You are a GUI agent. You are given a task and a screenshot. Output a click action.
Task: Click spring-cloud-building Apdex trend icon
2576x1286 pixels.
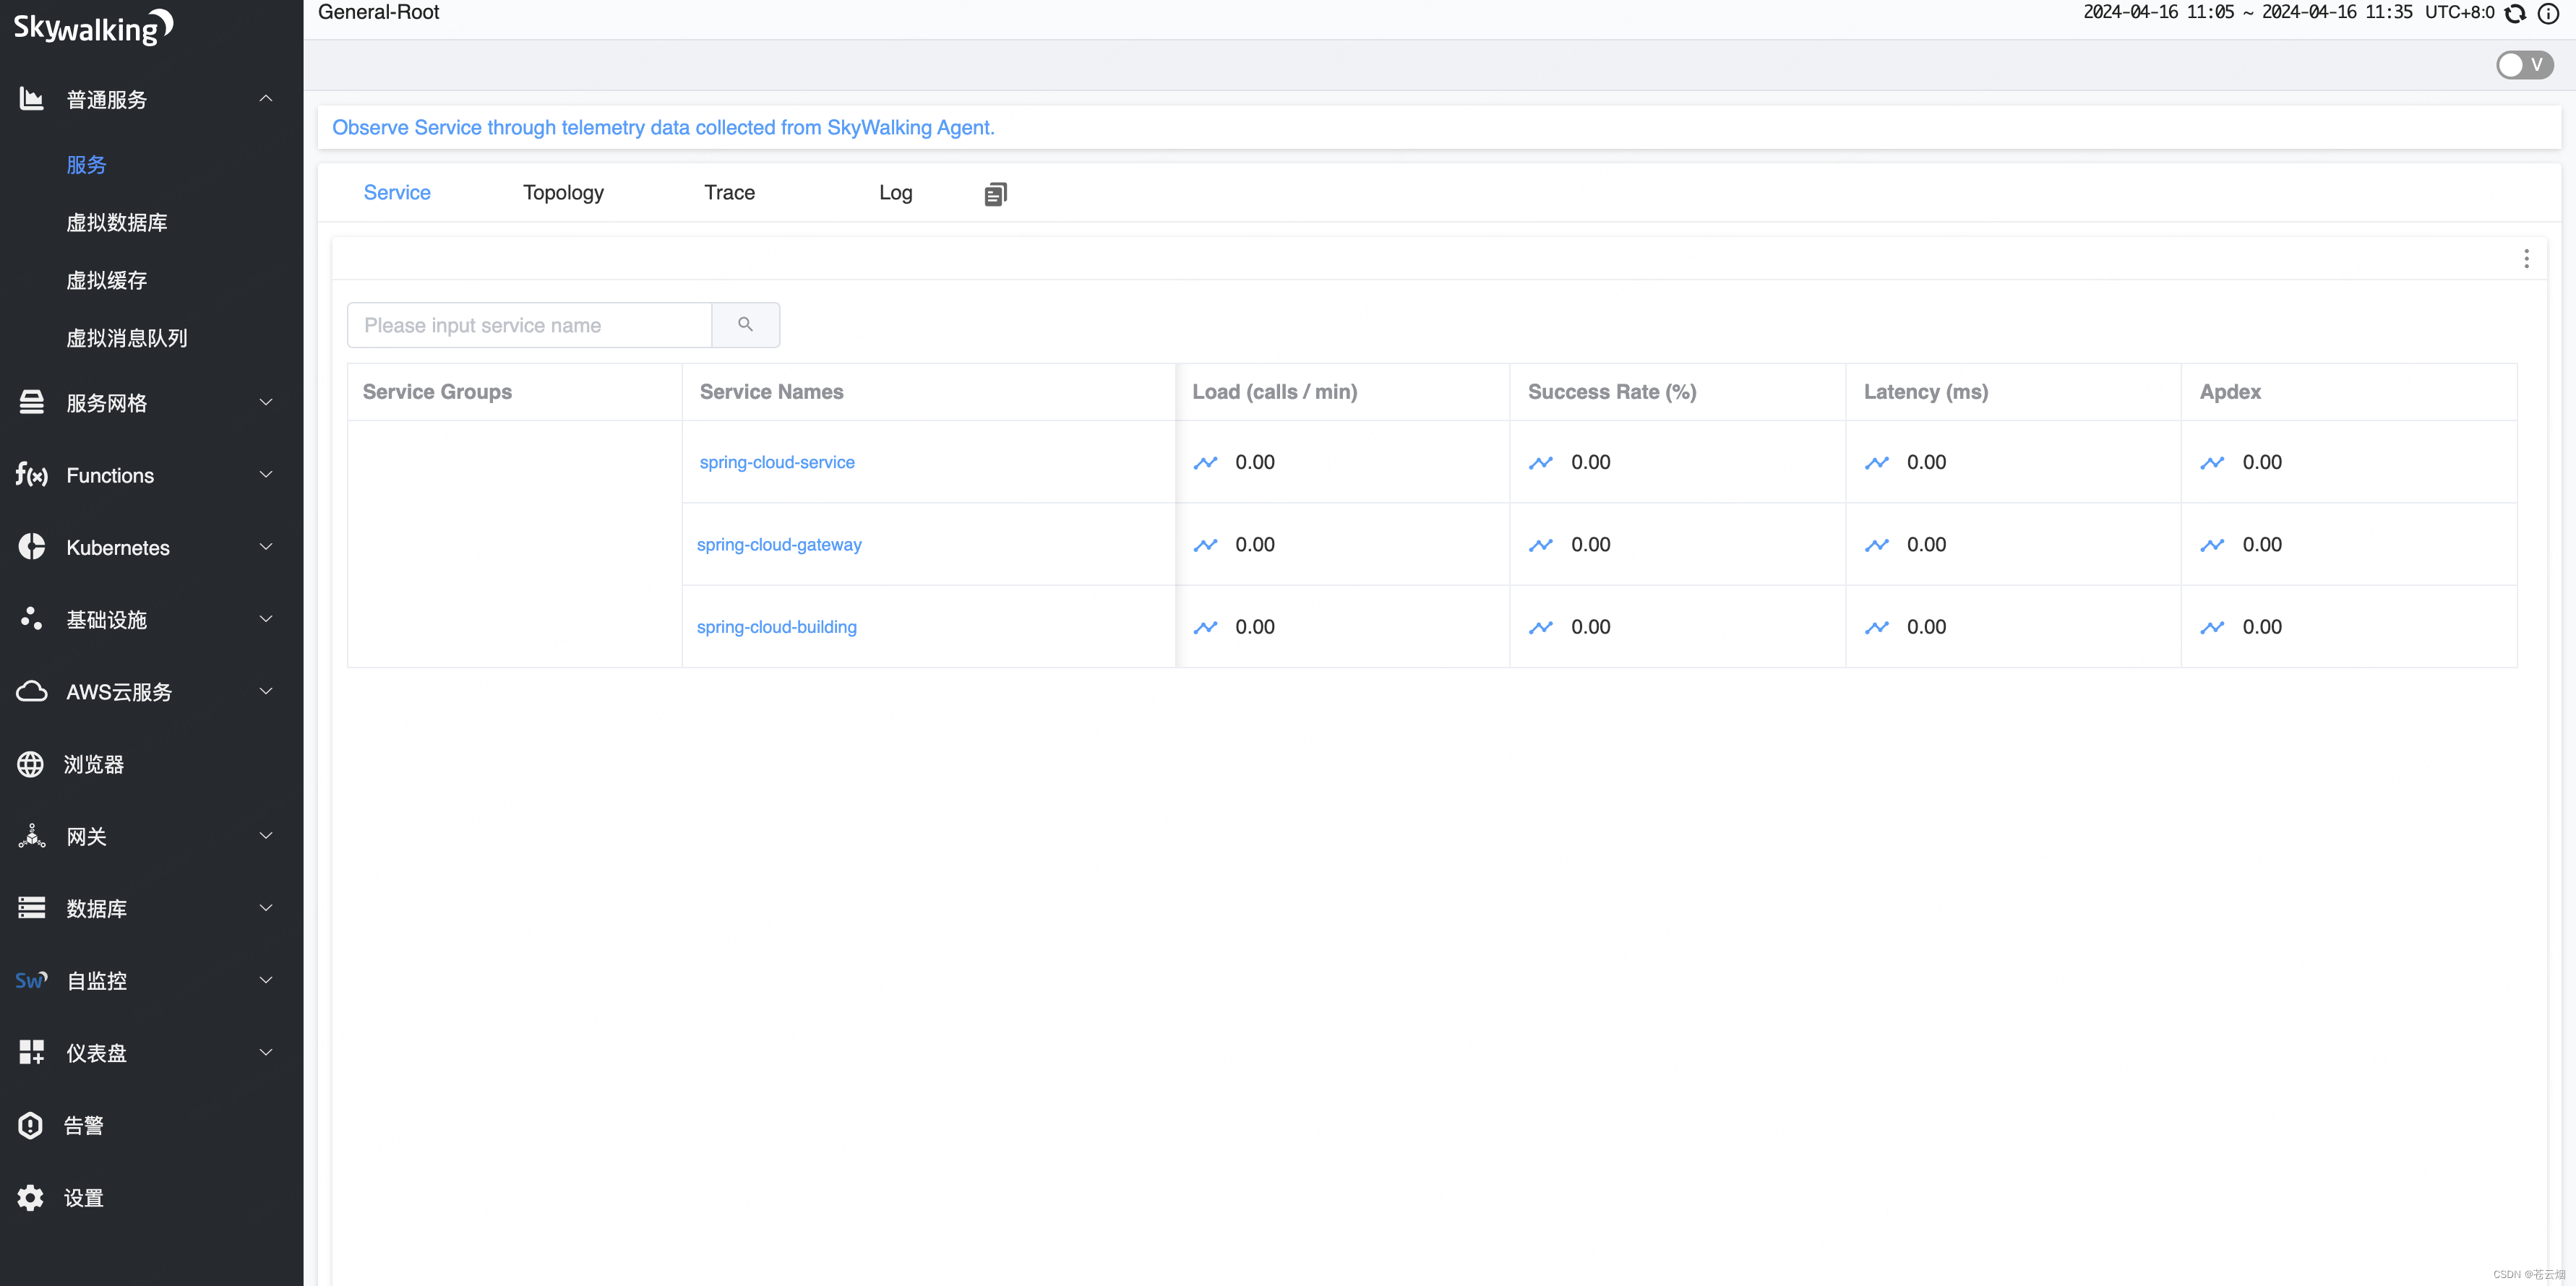(2212, 628)
